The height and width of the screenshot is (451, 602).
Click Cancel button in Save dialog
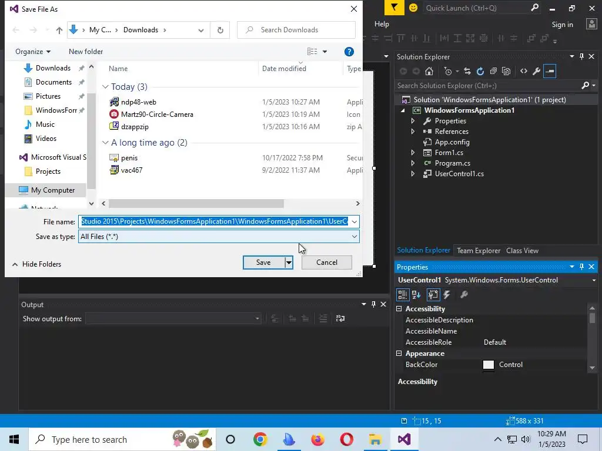pyautogui.click(x=327, y=262)
